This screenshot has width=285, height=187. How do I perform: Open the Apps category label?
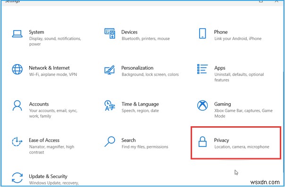pyautogui.click(x=220, y=68)
